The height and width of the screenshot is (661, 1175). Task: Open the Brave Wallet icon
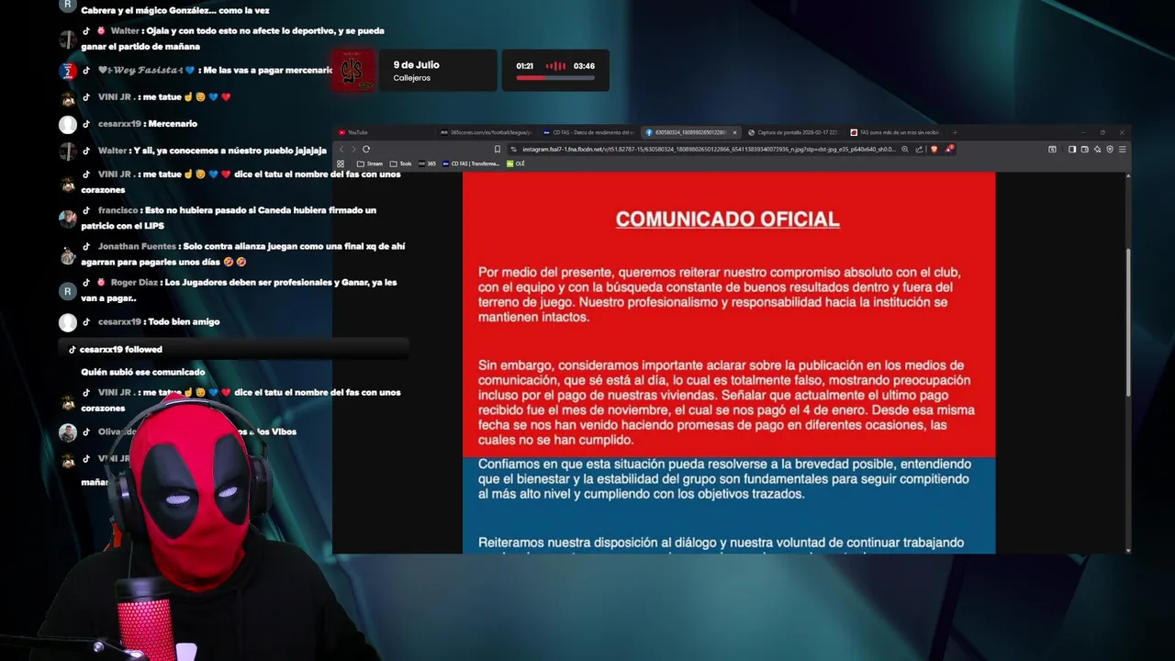point(1085,149)
